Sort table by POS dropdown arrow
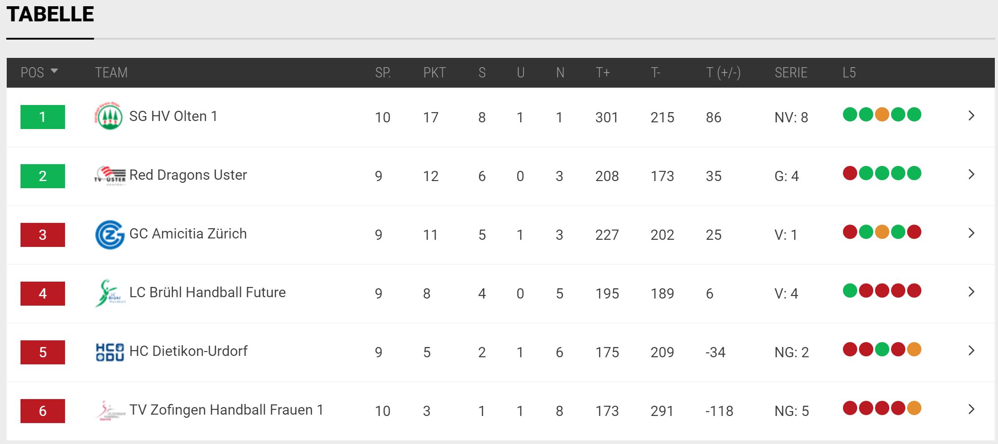The width and height of the screenshot is (998, 444). tap(54, 71)
